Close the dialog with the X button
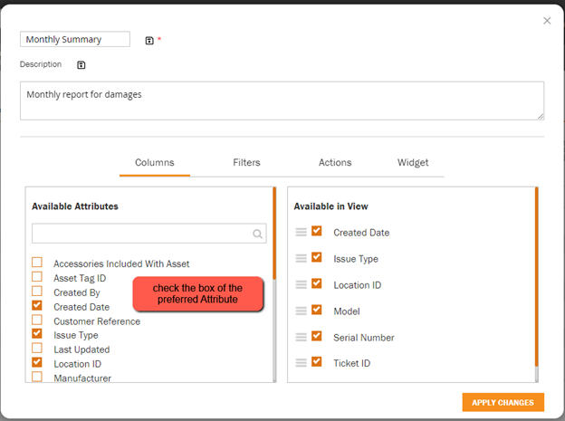Screen dimensions: 565x421 pos(547,21)
